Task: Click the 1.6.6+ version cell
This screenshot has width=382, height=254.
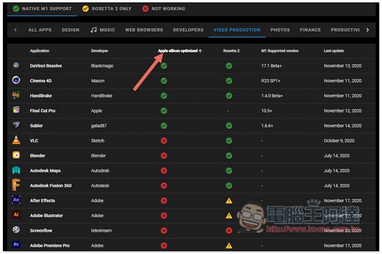Action: tap(267, 126)
